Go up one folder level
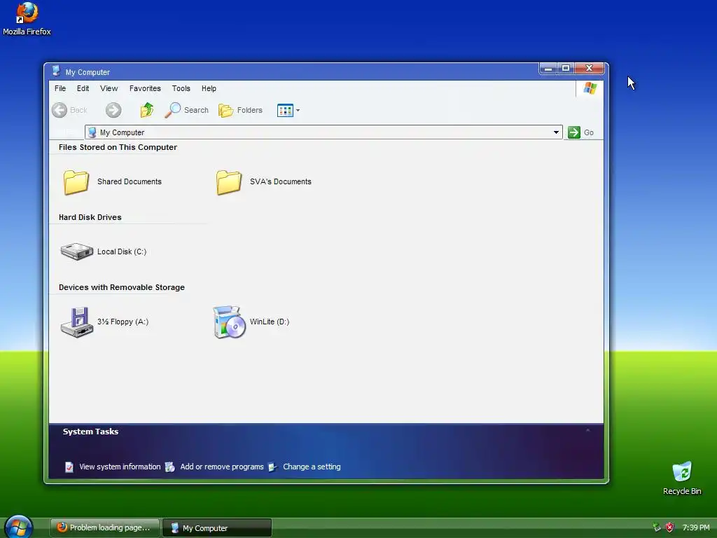This screenshot has height=538, width=717. coord(147,110)
